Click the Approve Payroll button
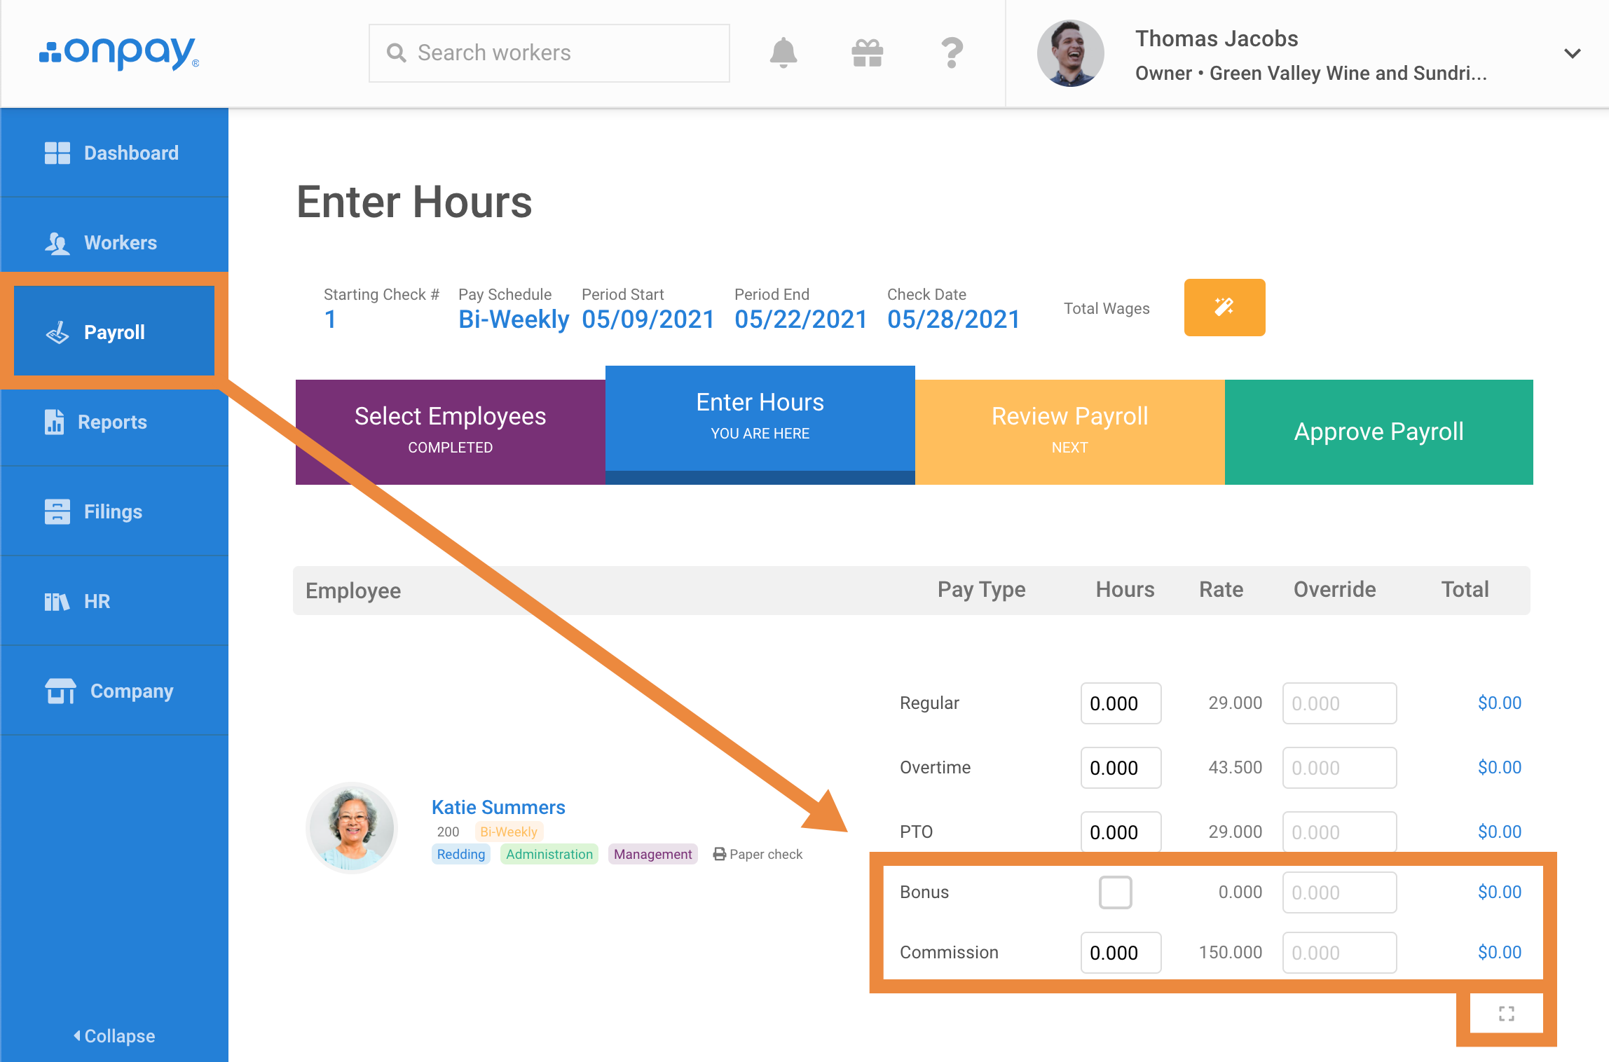The height and width of the screenshot is (1062, 1609). (1378, 432)
